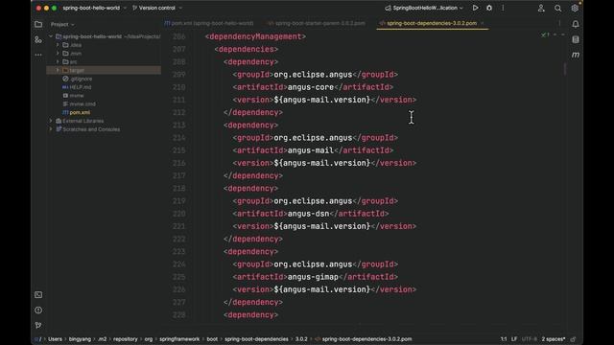The width and height of the screenshot is (614, 345).
Task: Open the Git tool window
Action: click(38, 326)
